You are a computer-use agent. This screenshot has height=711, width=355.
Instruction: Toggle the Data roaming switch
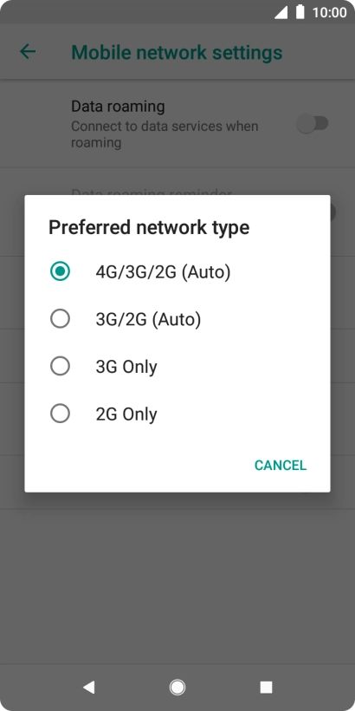pos(313,123)
